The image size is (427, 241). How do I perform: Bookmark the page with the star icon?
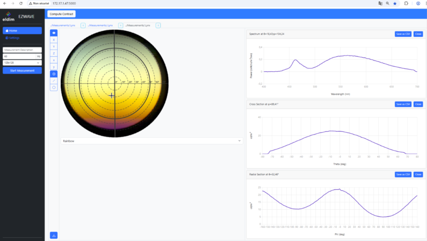(395, 3)
